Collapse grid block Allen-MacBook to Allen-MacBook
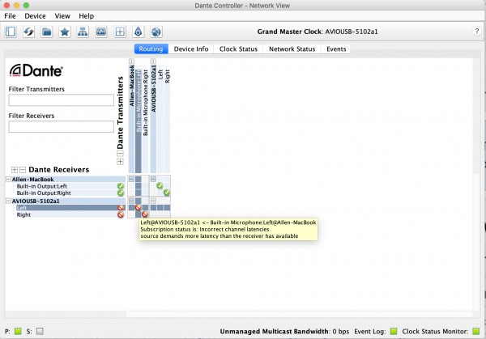 point(131,180)
